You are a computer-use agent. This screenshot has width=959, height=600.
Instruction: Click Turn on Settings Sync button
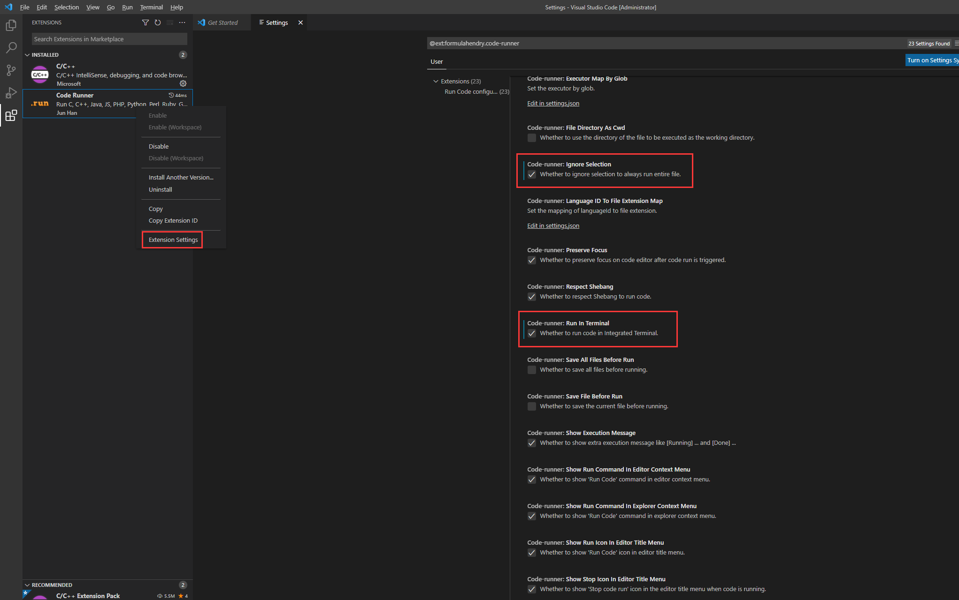pos(932,60)
